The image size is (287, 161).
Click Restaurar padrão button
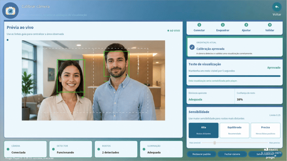(x=201, y=154)
